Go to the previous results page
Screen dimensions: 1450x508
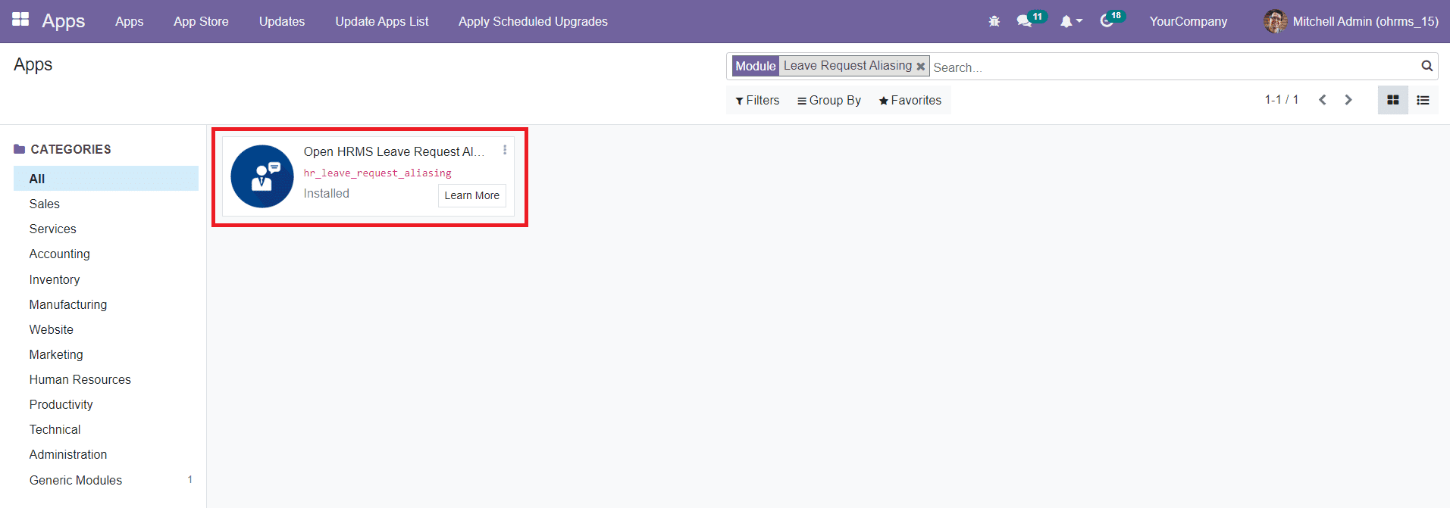1322,100
